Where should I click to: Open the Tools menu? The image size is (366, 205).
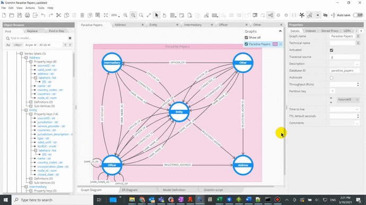point(41,8)
